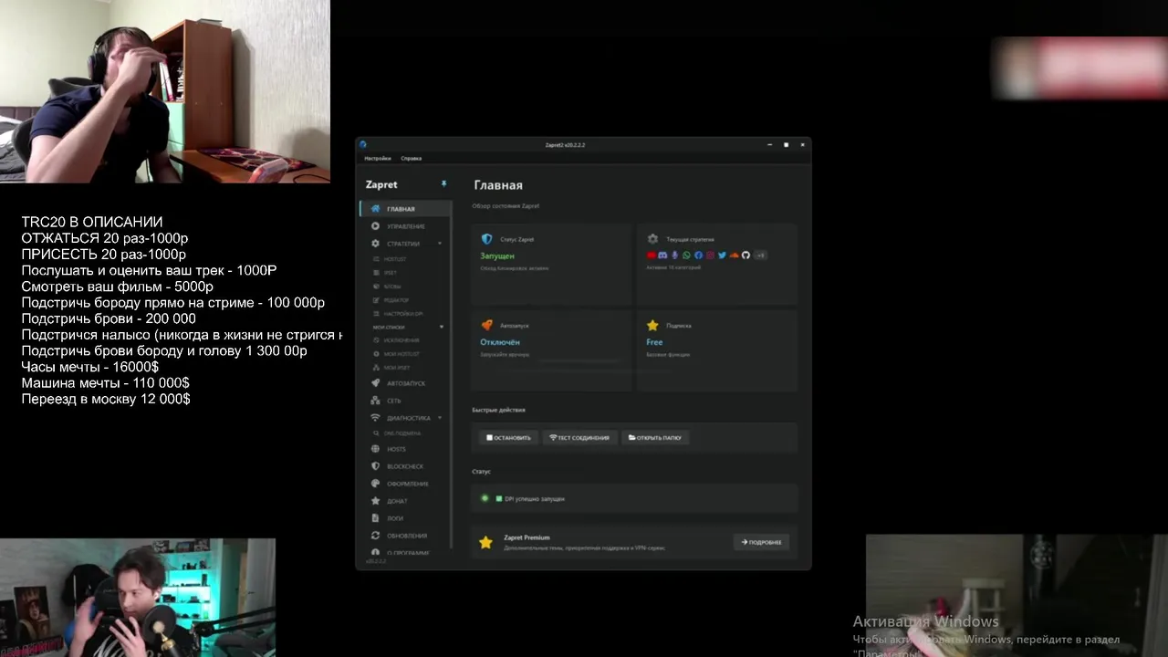The width and height of the screenshot is (1168, 657).
Task: Click the Остановить button
Action: (508, 438)
